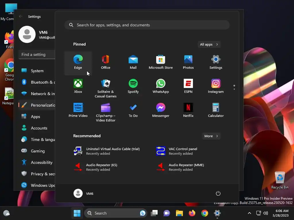Screen dimensions: 294x220
Task: Open pinned Settings app in Start
Action: [216, 62]
